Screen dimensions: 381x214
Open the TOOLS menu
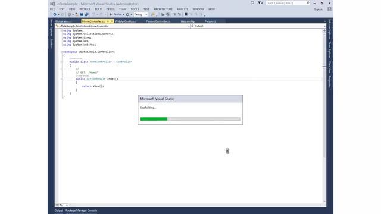click(x=135, y=9)
